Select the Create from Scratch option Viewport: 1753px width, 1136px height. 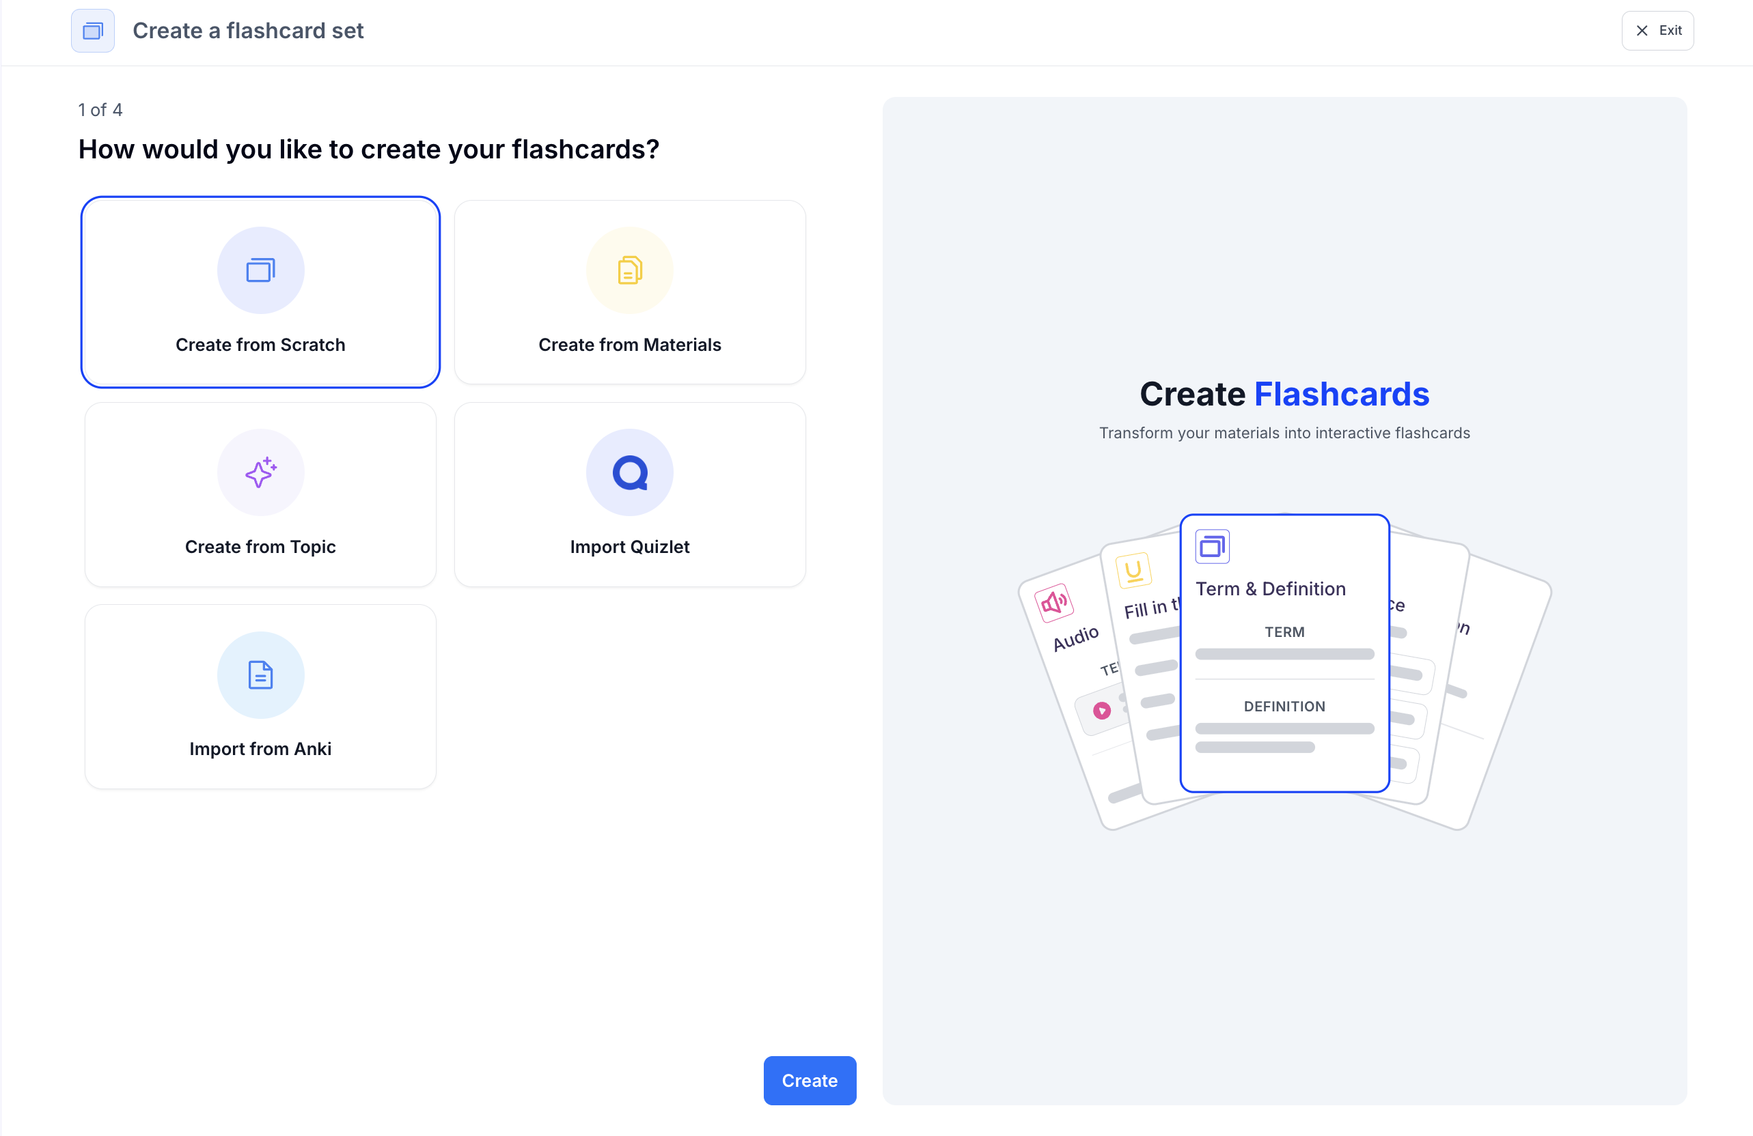(x=260, y=292)
